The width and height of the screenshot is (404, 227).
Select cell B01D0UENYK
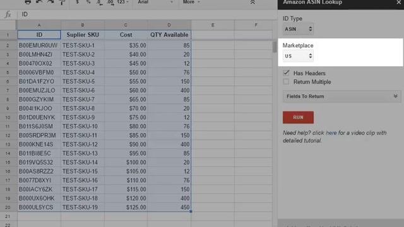tap(39, 117)
